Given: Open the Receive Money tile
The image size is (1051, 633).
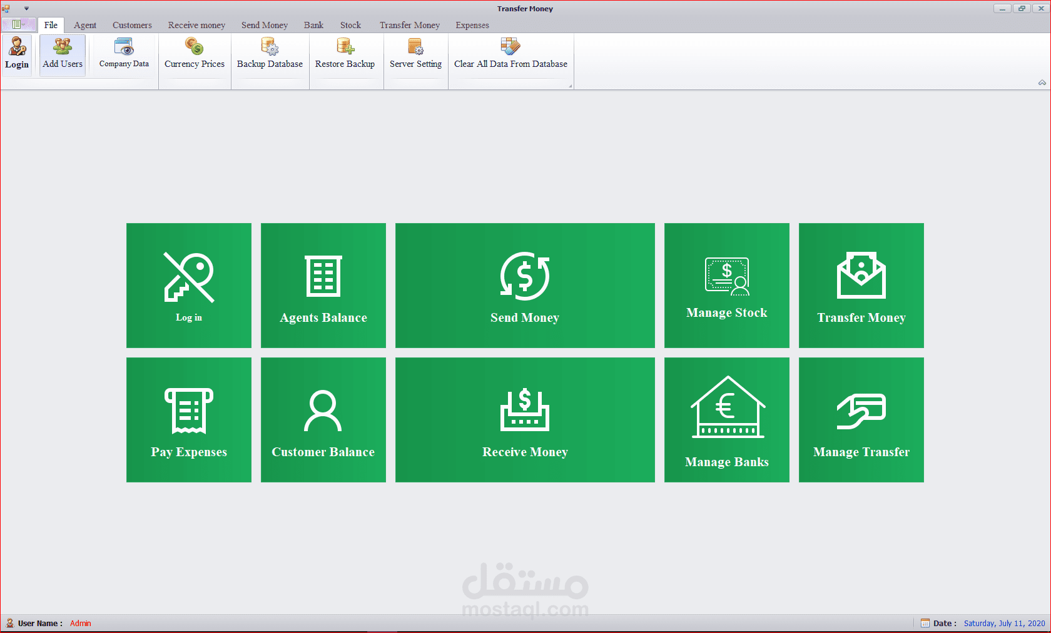Looking at the screenshot, I should pos(525,420).
